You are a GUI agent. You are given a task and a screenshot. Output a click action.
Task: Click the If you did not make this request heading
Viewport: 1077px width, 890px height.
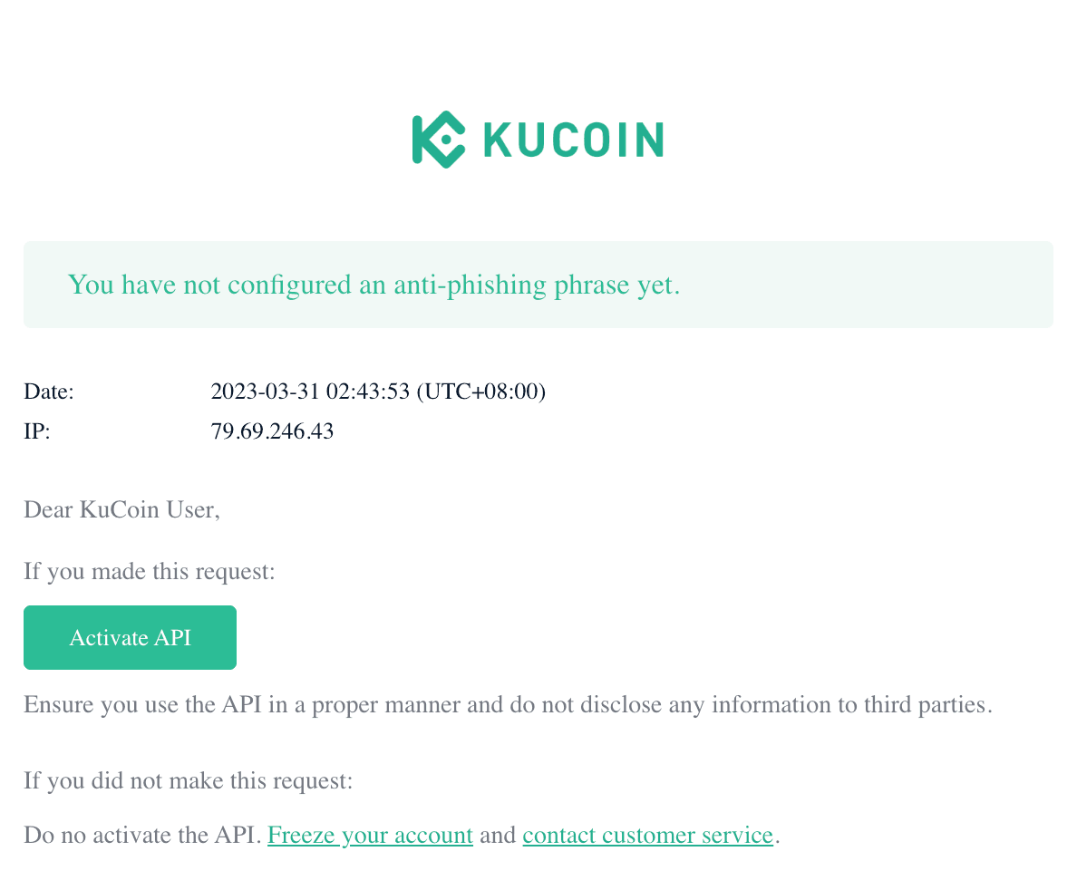[188, 780]
